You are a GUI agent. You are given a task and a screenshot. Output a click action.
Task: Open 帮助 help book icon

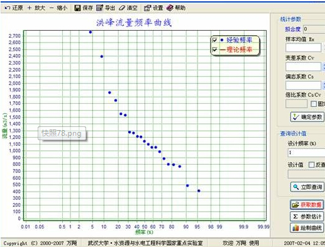(x=170, y=8)
